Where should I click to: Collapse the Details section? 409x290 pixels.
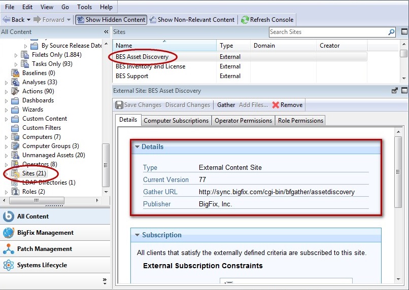point(137,147)
